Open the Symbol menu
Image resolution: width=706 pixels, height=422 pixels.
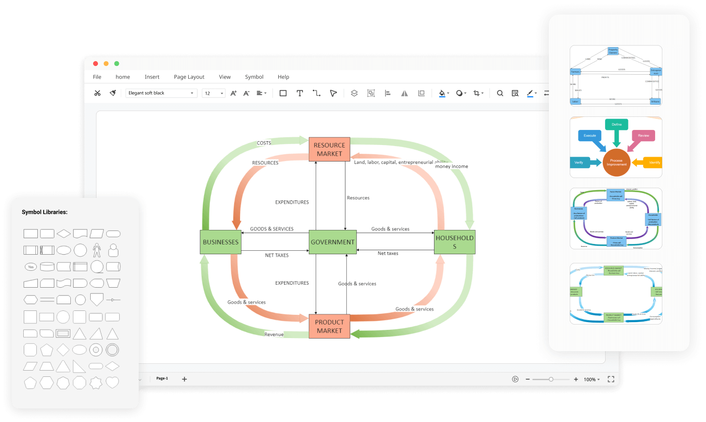coord(254,77)
